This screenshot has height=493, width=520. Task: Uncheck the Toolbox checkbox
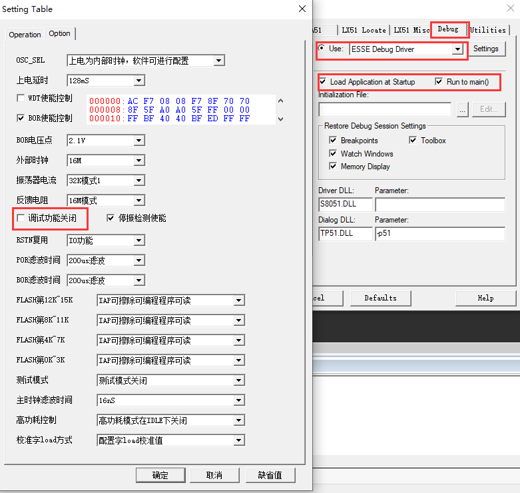click(413, 140)
